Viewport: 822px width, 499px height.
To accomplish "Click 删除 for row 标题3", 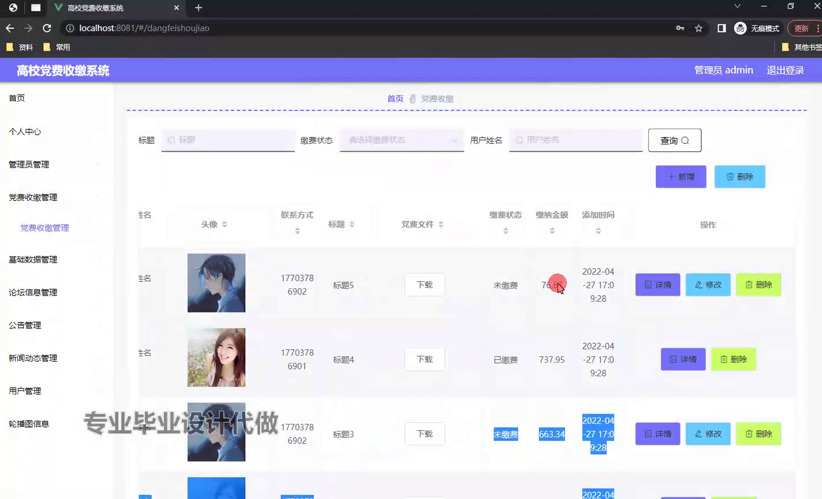I will pyautogui.click(x=759, y=434).
